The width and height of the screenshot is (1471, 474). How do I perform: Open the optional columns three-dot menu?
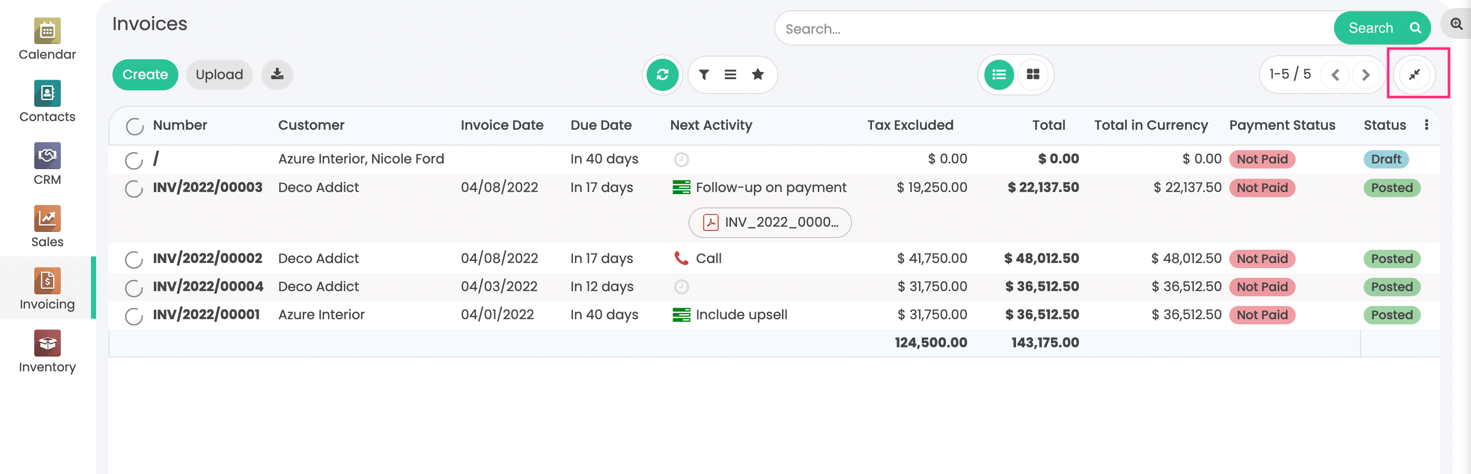(1426, 125)
